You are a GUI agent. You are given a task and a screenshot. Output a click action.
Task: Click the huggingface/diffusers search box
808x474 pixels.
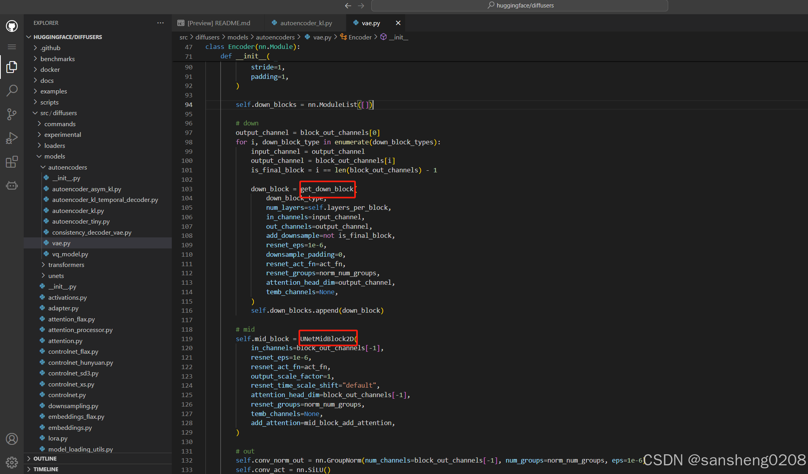tap(520, 6)
